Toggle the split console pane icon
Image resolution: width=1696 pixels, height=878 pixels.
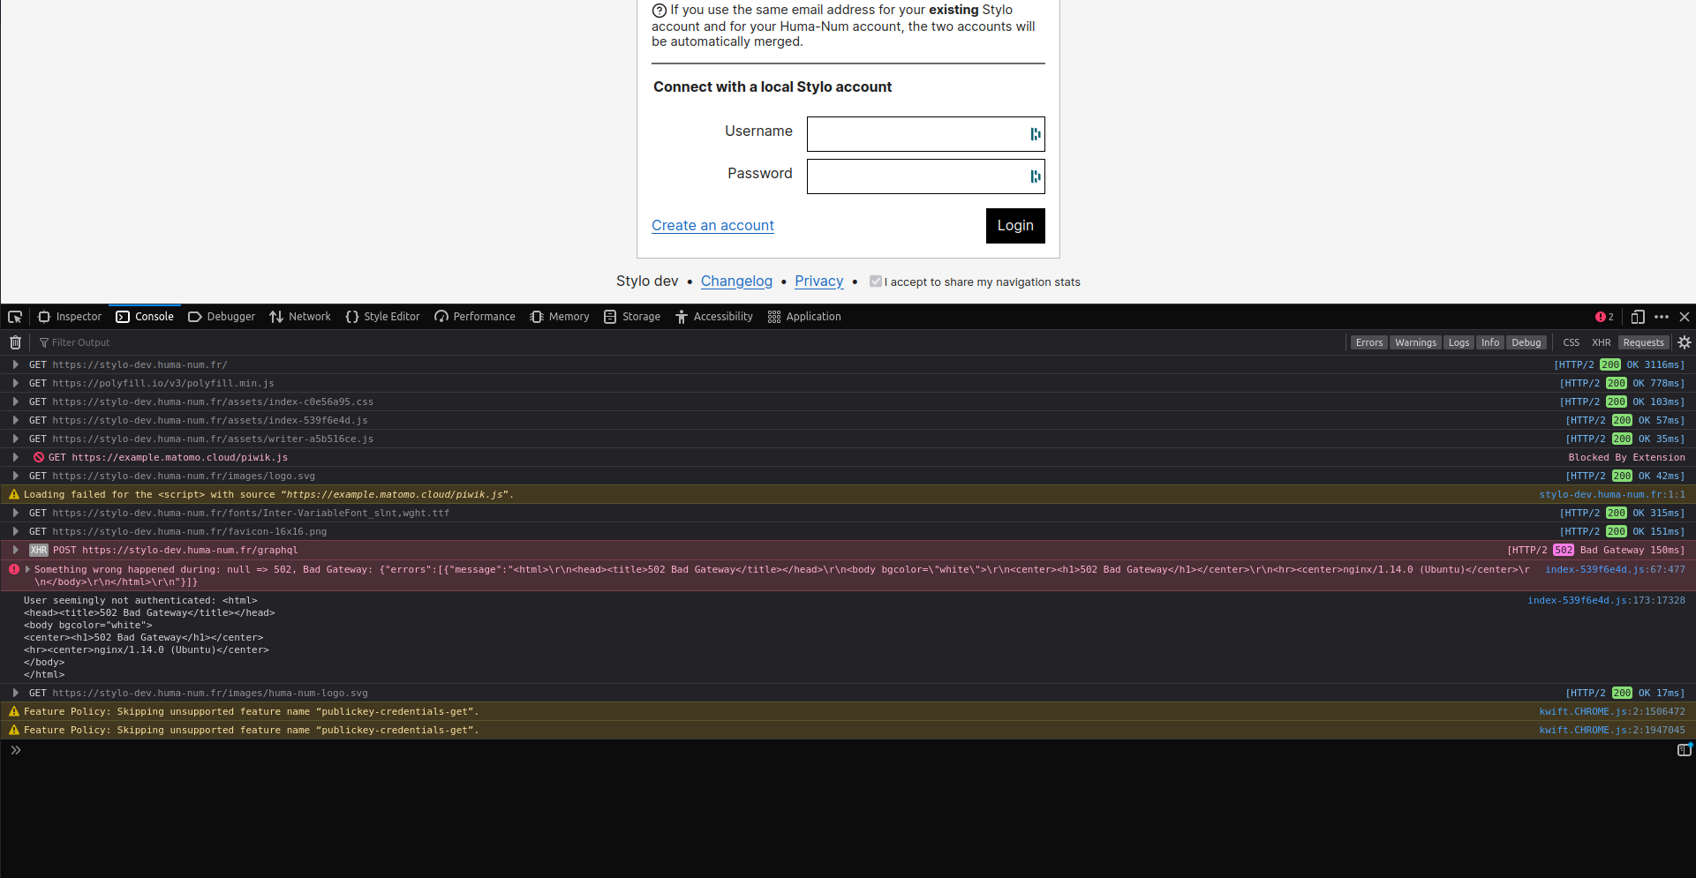pyautogui.click(x=1685, y=750)
